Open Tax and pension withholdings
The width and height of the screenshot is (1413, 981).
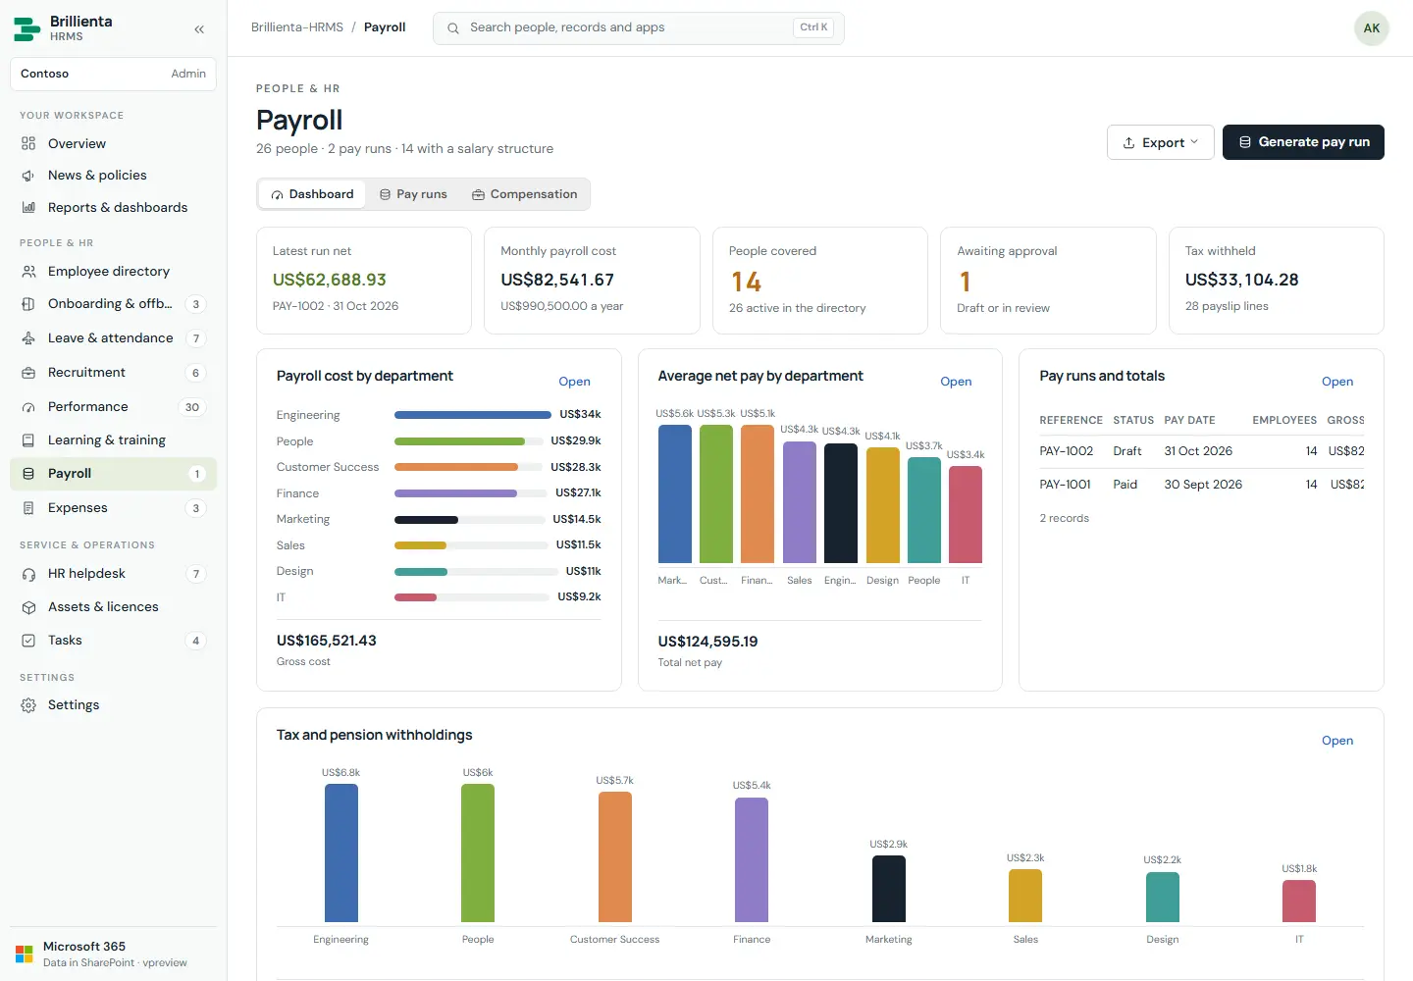1337,741
